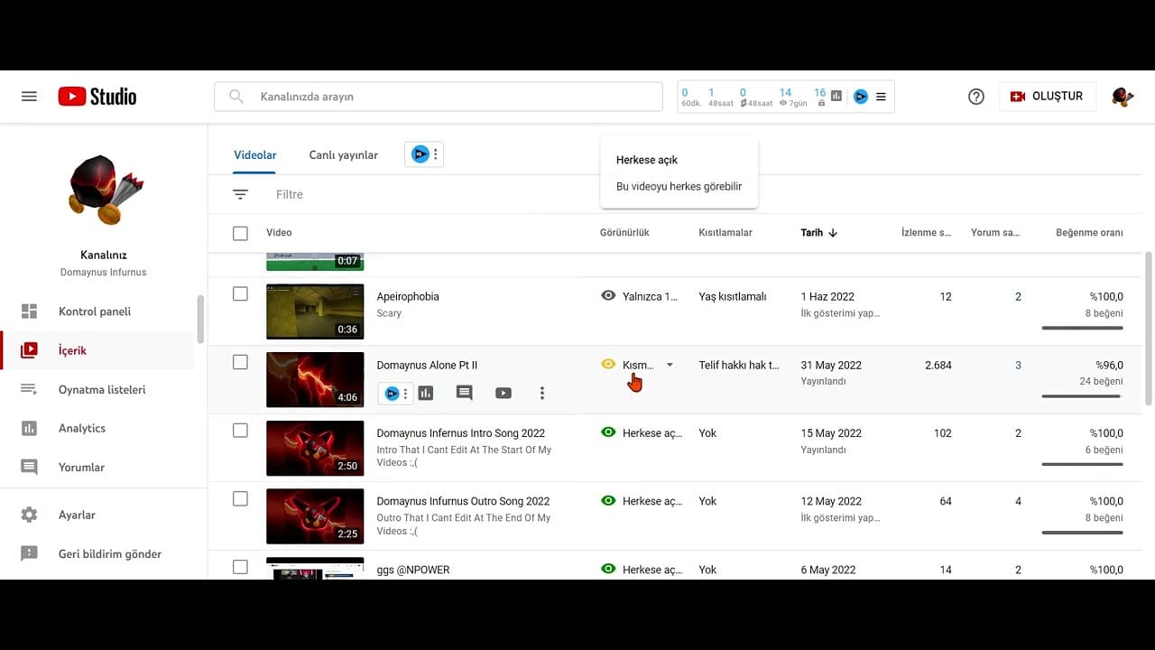
Task: Click the green eye icon for ggs @NPOWER
Action: 608,569
